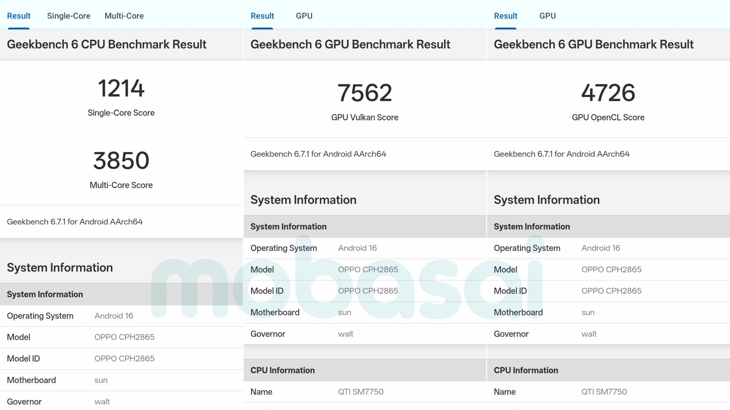The image size is (730, 410).
Task: Click QTI SM7750 name in Vulkan panel
Action: point(361,391)
